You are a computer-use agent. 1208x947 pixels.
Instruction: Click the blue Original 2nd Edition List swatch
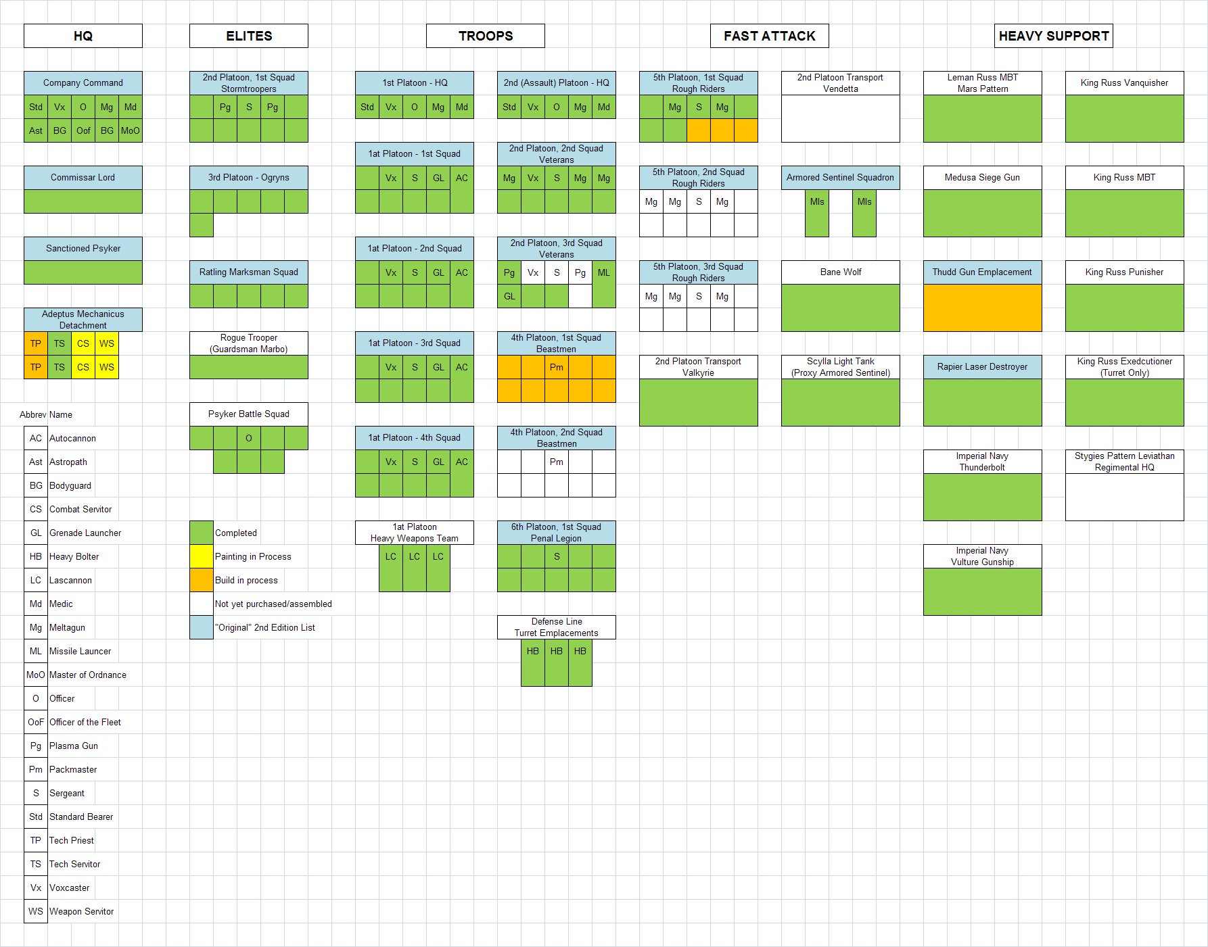202,627
